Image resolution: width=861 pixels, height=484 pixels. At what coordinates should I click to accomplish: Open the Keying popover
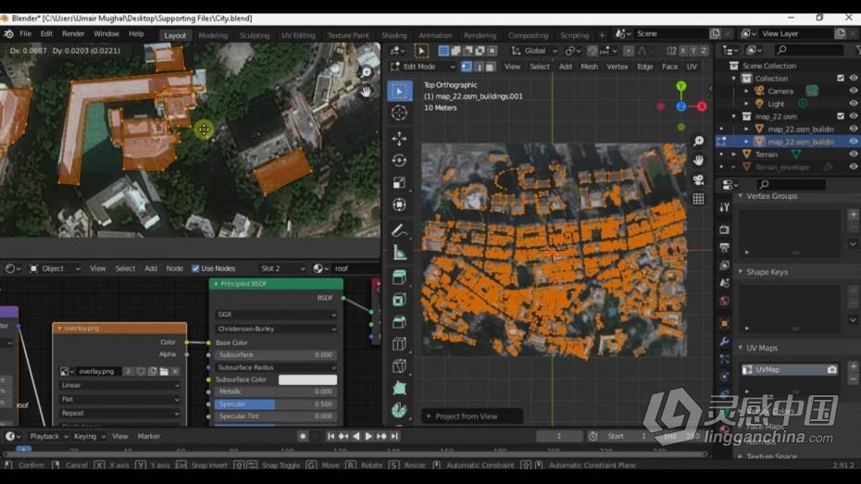[90, 436]
